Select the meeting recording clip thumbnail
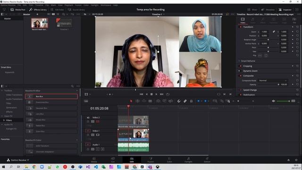This screenshot has width=302, height=170. click(x=40, y=23)
